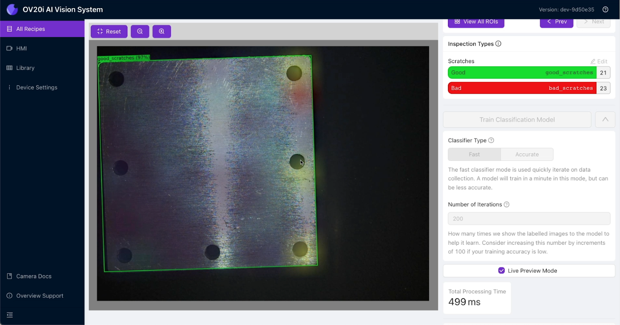Go to the HMI page
The image size is (620, 325).
(x=42, y=48)
